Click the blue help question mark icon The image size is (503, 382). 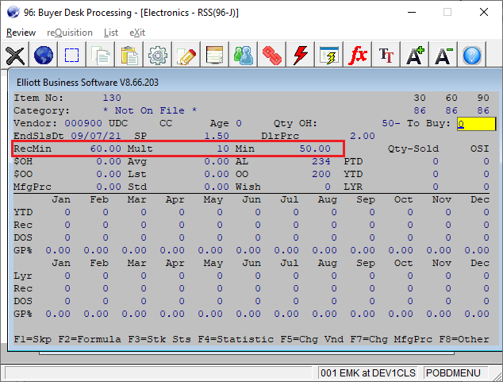click(x=472, y=56)
